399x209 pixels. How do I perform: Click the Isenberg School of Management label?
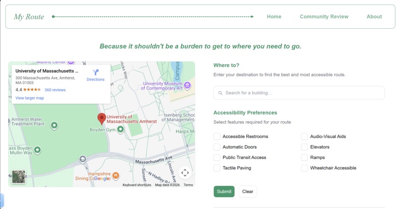[179, 117]
